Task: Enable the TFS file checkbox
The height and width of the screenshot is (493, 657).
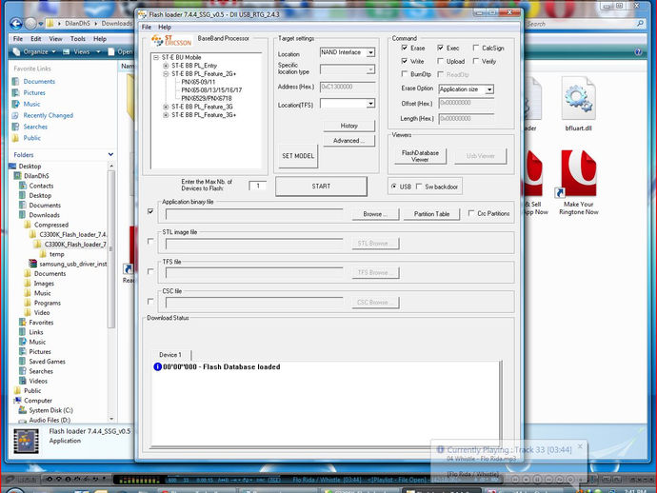Action: (150, 271)
